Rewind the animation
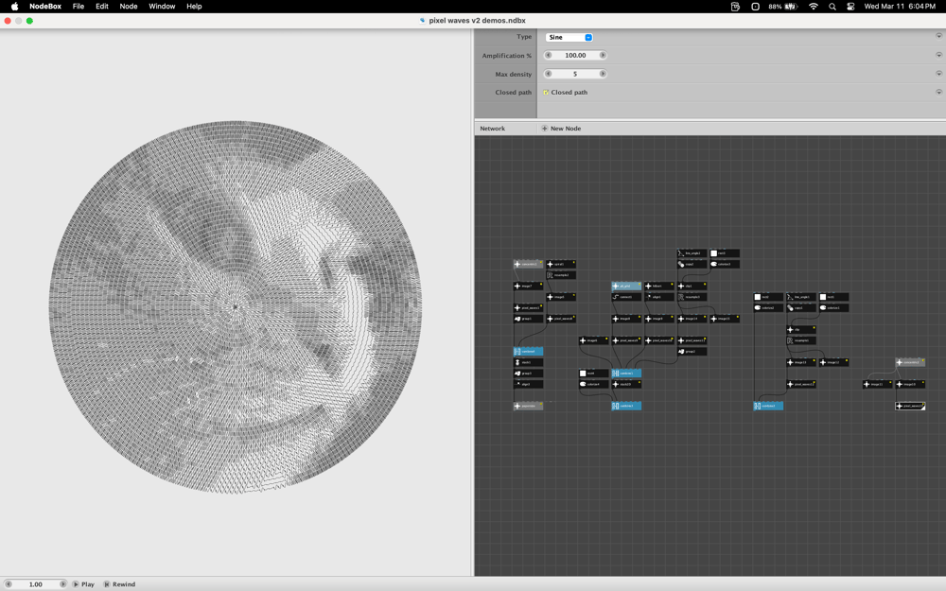946x591 pixels. [119, 584]
